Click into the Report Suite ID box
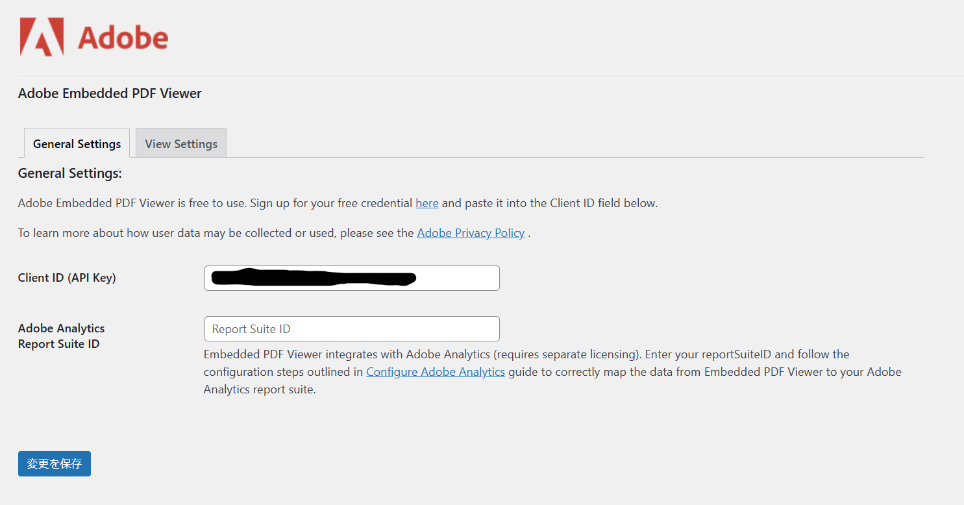The width and height of the screenshot is (964, 505). (351, 329)
